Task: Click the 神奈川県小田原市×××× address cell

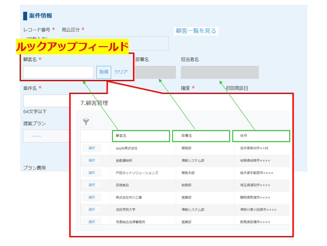Action: coord(258,209)
